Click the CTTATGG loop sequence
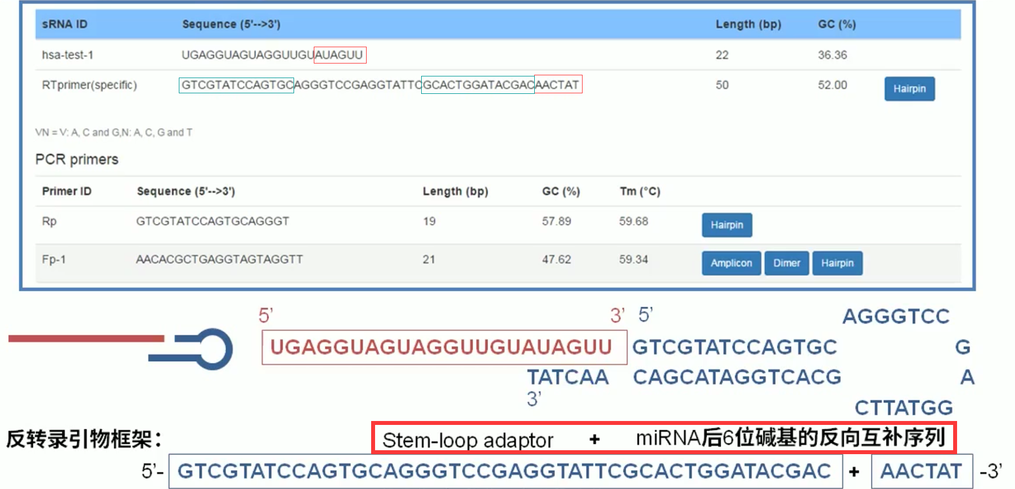Viewport: 1015px width, 489px height. (x=904, y=407)
